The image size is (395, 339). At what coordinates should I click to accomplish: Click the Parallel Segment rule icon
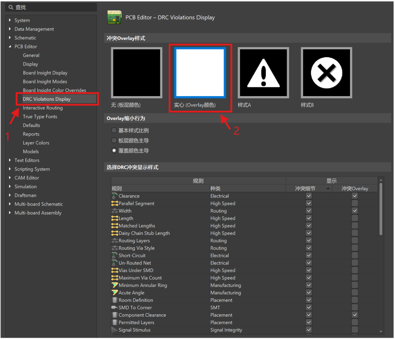click(115, 203)
